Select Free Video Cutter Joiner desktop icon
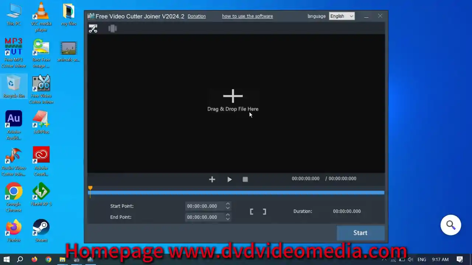 click(x=41, y=89)
